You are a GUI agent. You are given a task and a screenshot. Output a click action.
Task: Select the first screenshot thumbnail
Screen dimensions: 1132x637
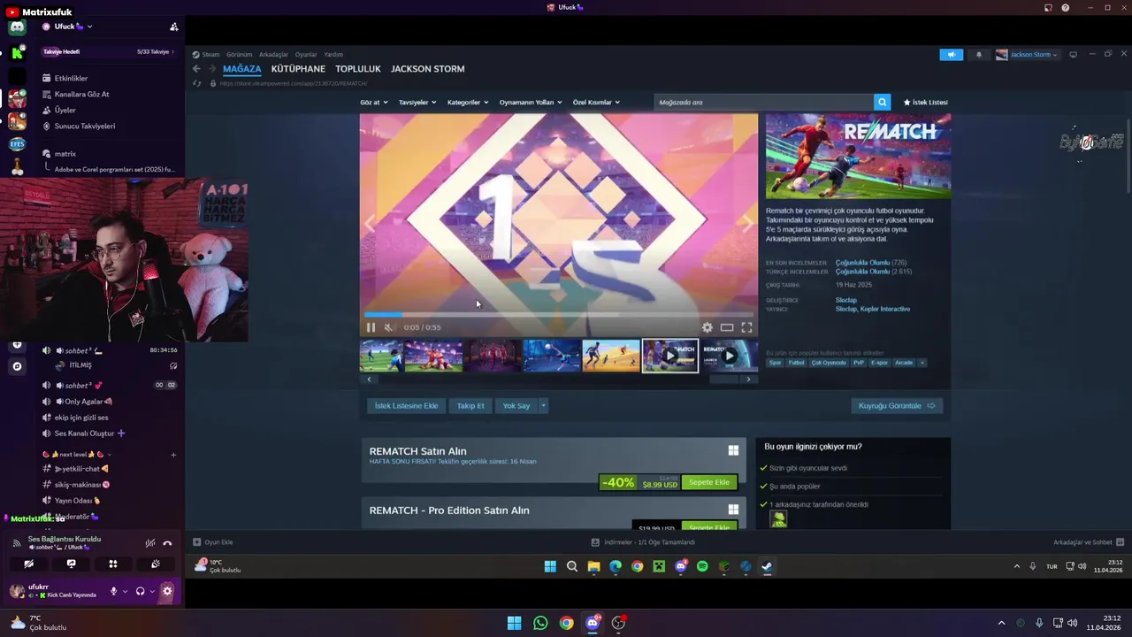point(381,355)
